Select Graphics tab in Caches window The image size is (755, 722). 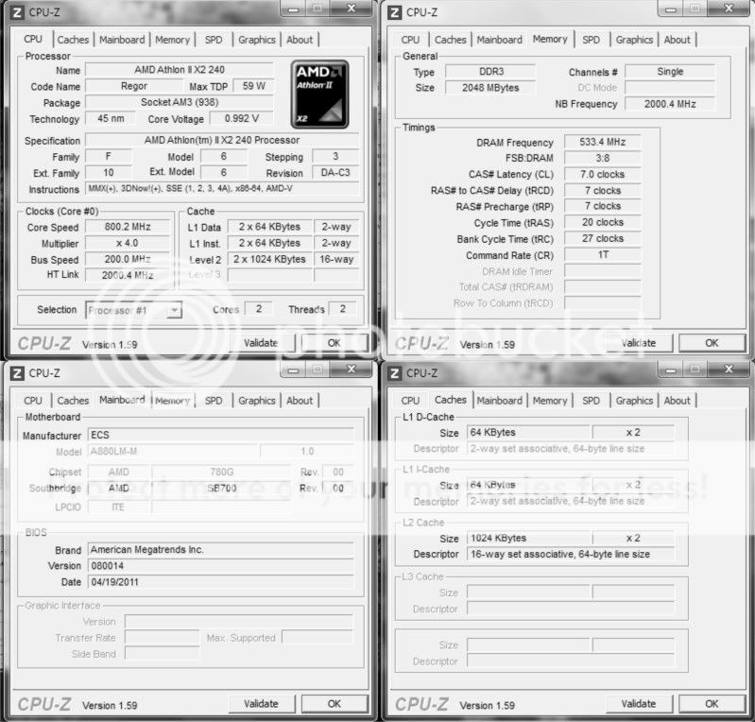tap(634, 401)
